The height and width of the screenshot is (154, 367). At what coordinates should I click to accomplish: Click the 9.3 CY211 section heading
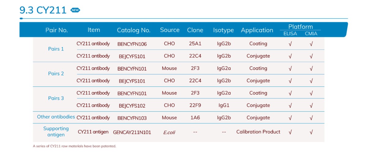pyautogui.click(x=43, y=10)
